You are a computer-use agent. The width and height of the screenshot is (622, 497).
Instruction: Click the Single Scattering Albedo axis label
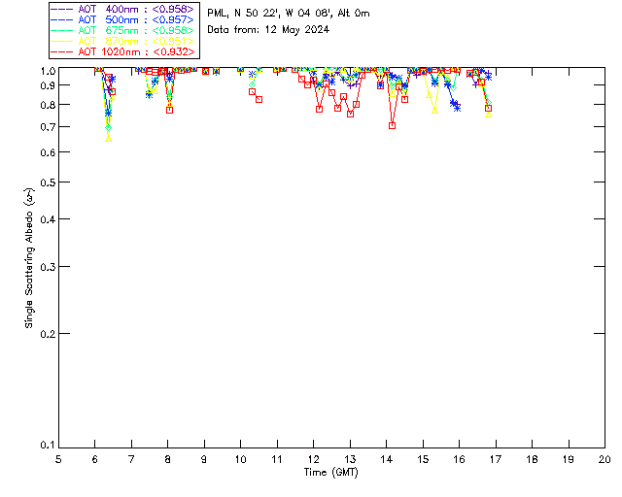tap(29, 258)
